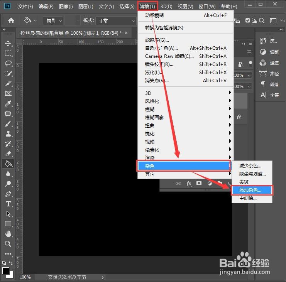Open the layer fill percentage dropdown
The image size is (286, 282).
[249, 86]
